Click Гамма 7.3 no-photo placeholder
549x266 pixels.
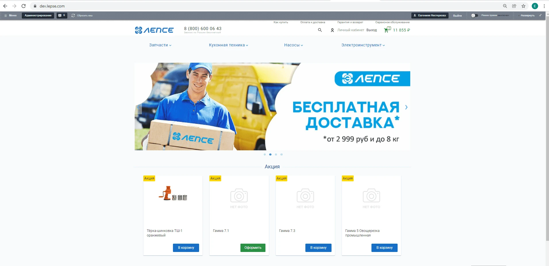(305, 198)
